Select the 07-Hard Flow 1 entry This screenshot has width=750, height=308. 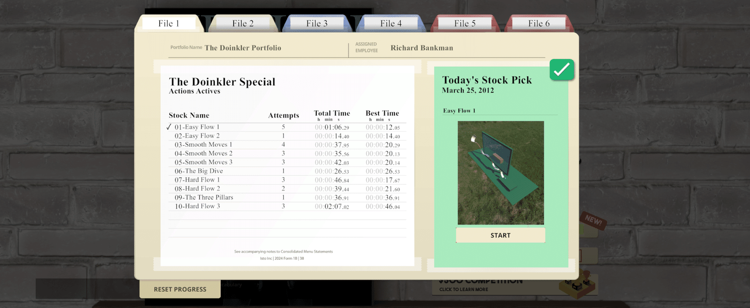coord(287,180)
